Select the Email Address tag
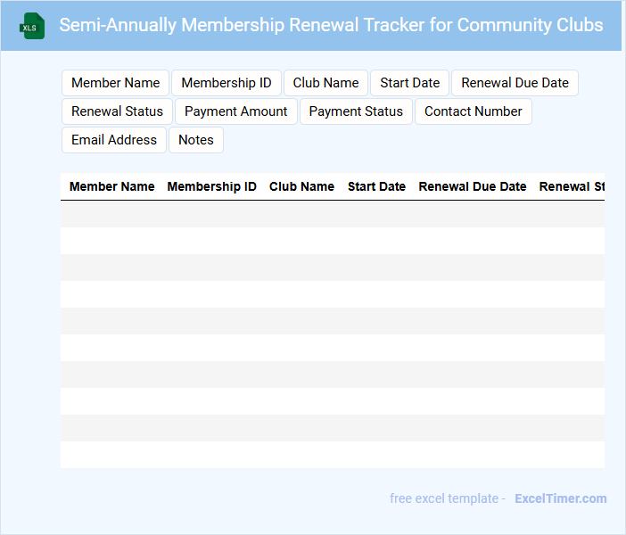Image resolution: width=626 pixels, height=535 pixels. (x=113, y=140)
